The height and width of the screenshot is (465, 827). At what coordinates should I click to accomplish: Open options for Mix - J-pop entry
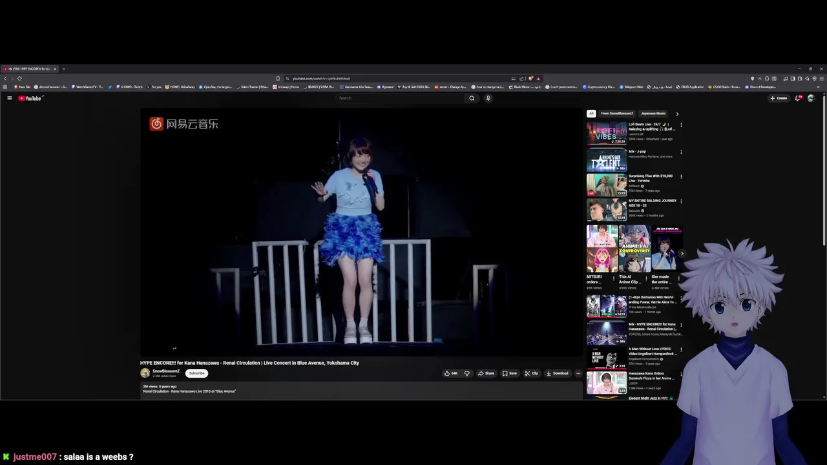coord(681,152)
